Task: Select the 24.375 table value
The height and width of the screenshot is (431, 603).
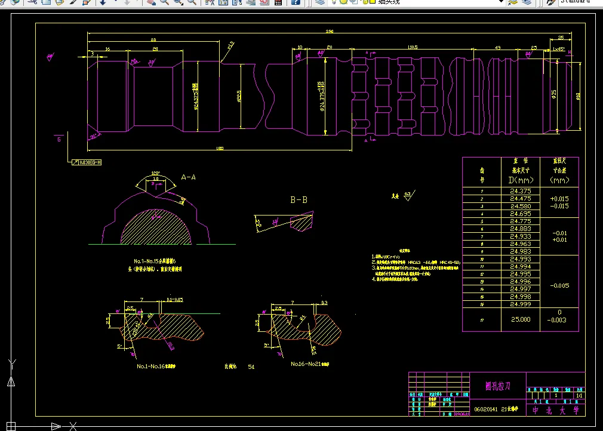Action: click(x=521, y=191)
